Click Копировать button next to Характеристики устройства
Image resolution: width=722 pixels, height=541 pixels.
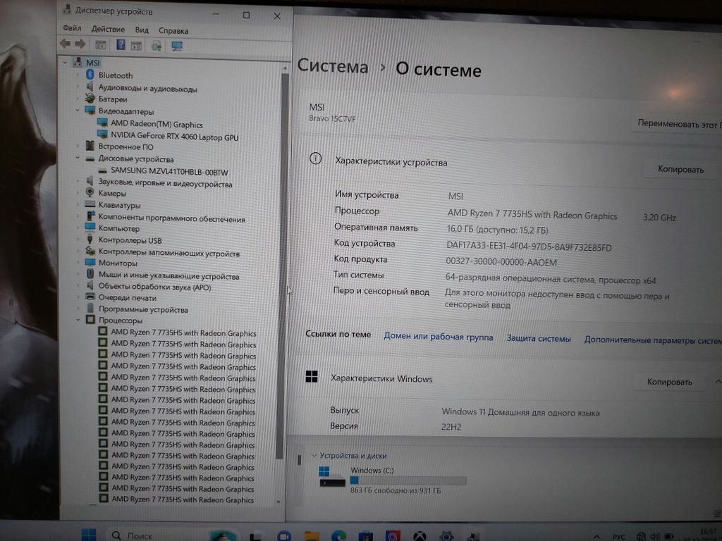tap(680, 169)
